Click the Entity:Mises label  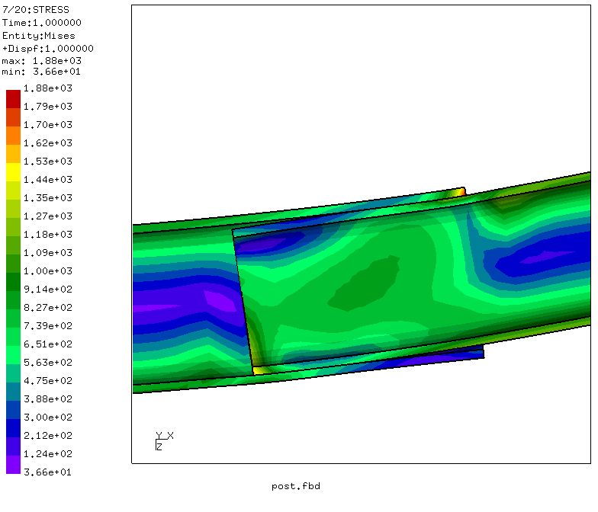(38, 36)
